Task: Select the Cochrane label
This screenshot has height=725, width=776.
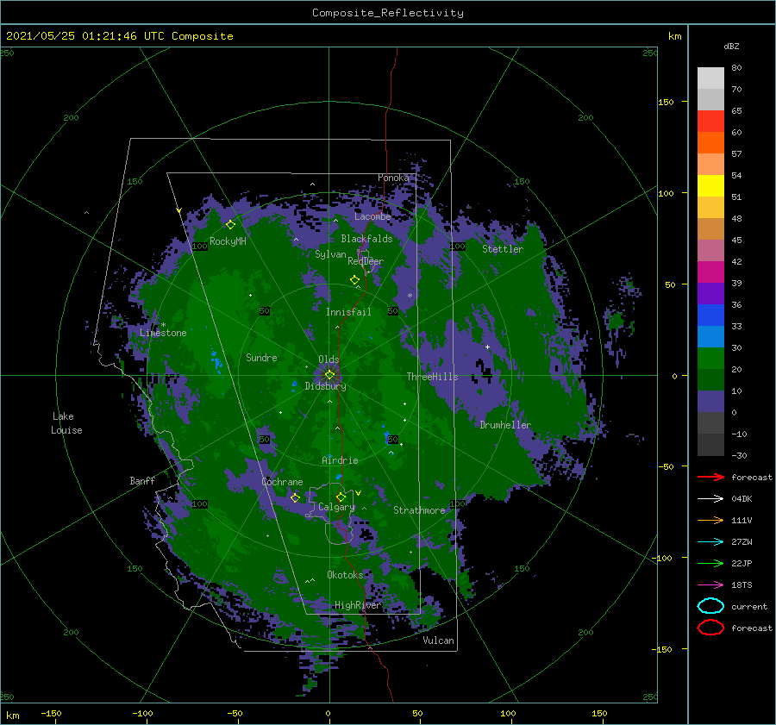Action: [x=282, y=482]
